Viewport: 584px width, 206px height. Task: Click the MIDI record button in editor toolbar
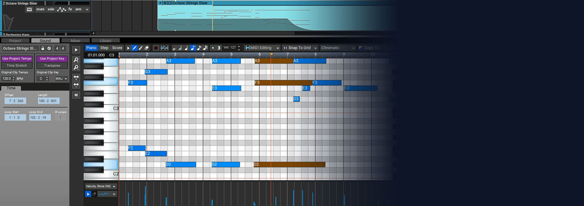(156, 48)
